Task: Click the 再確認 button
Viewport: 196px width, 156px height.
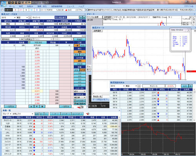Action: coord(80,39)
